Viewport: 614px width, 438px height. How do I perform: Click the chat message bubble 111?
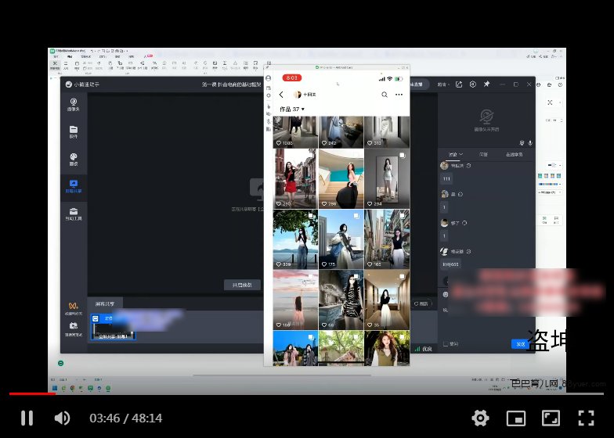pyautogui.click(x=446, y=178)
